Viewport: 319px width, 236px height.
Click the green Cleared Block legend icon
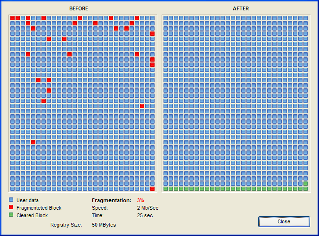[11, 215]
